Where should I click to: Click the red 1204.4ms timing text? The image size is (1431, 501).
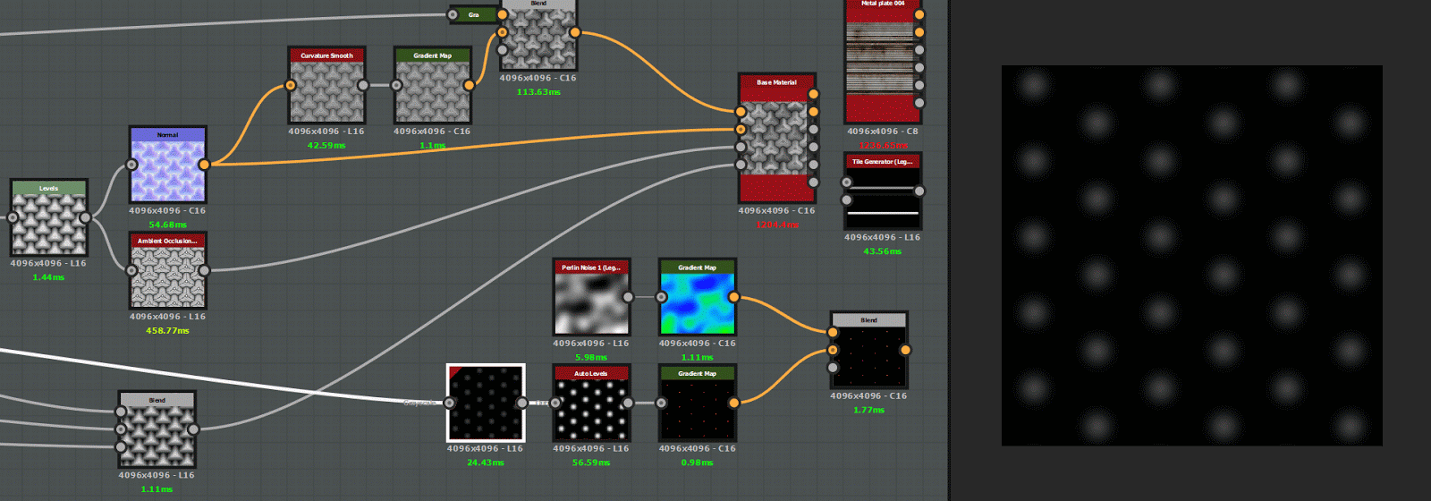(x=777, y=225)
